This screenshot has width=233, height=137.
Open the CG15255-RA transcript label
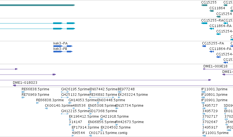[212, 20]
